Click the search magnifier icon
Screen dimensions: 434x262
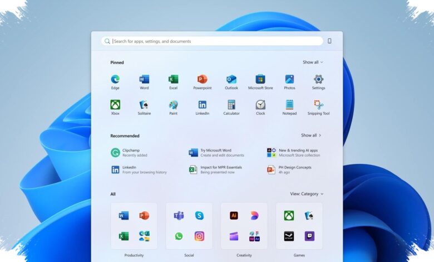click(107, 41)
